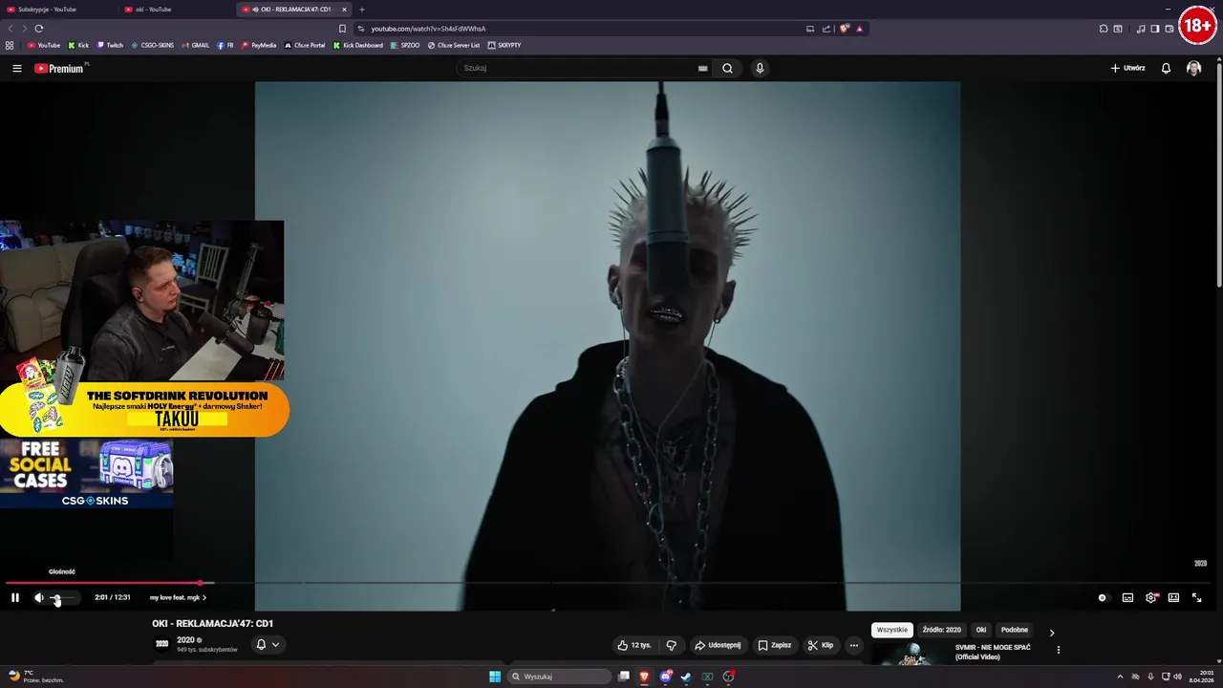Toggle subtitles captions button

tap(1127, 597)
